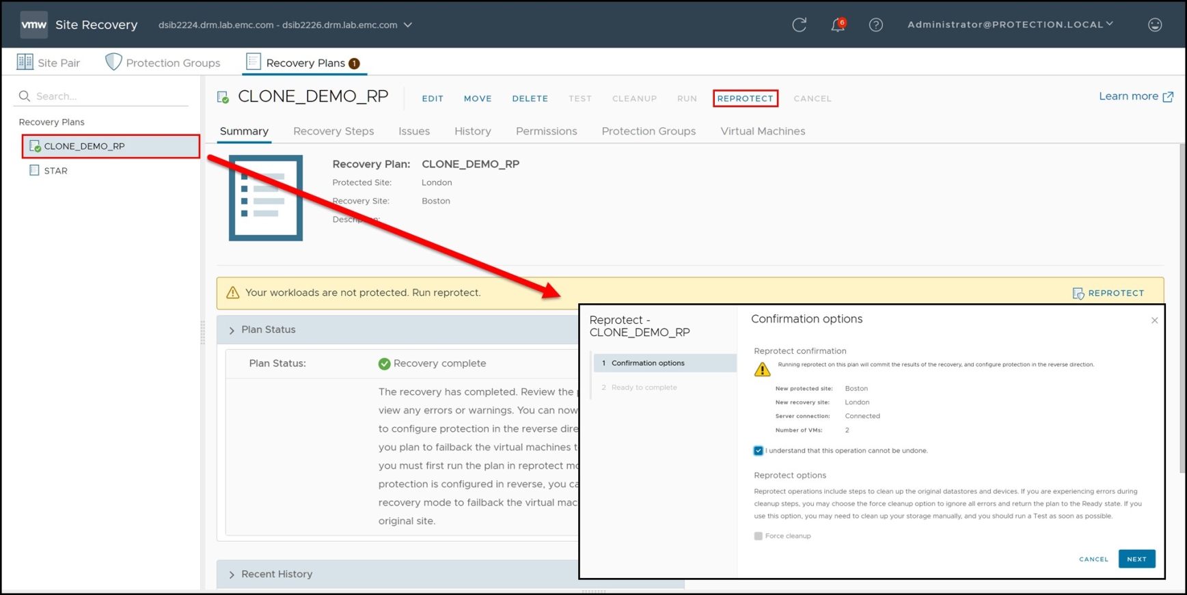Click the toolbar CANCEL action
The width and height of the screenshot is (1187, 595).
[x=813, y=98]
